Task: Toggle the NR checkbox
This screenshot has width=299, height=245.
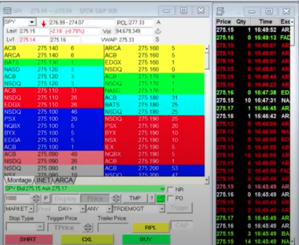Action: tap(170, 189)
